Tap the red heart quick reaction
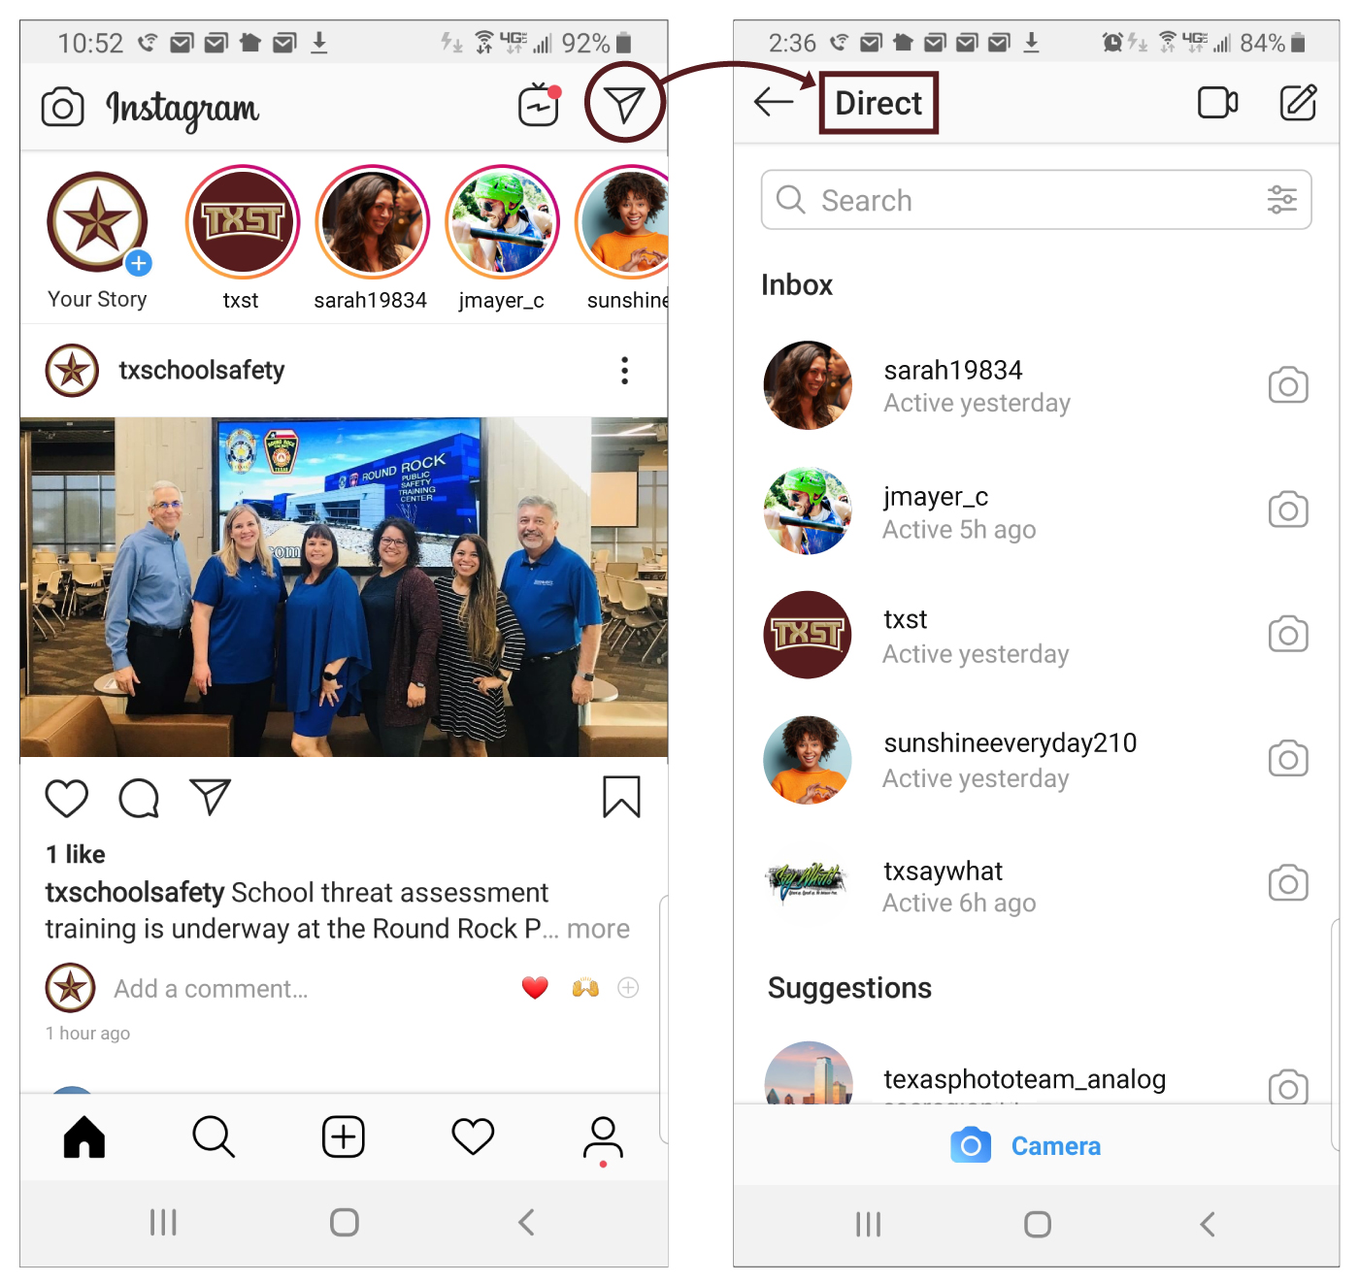 tap(535, 988)
